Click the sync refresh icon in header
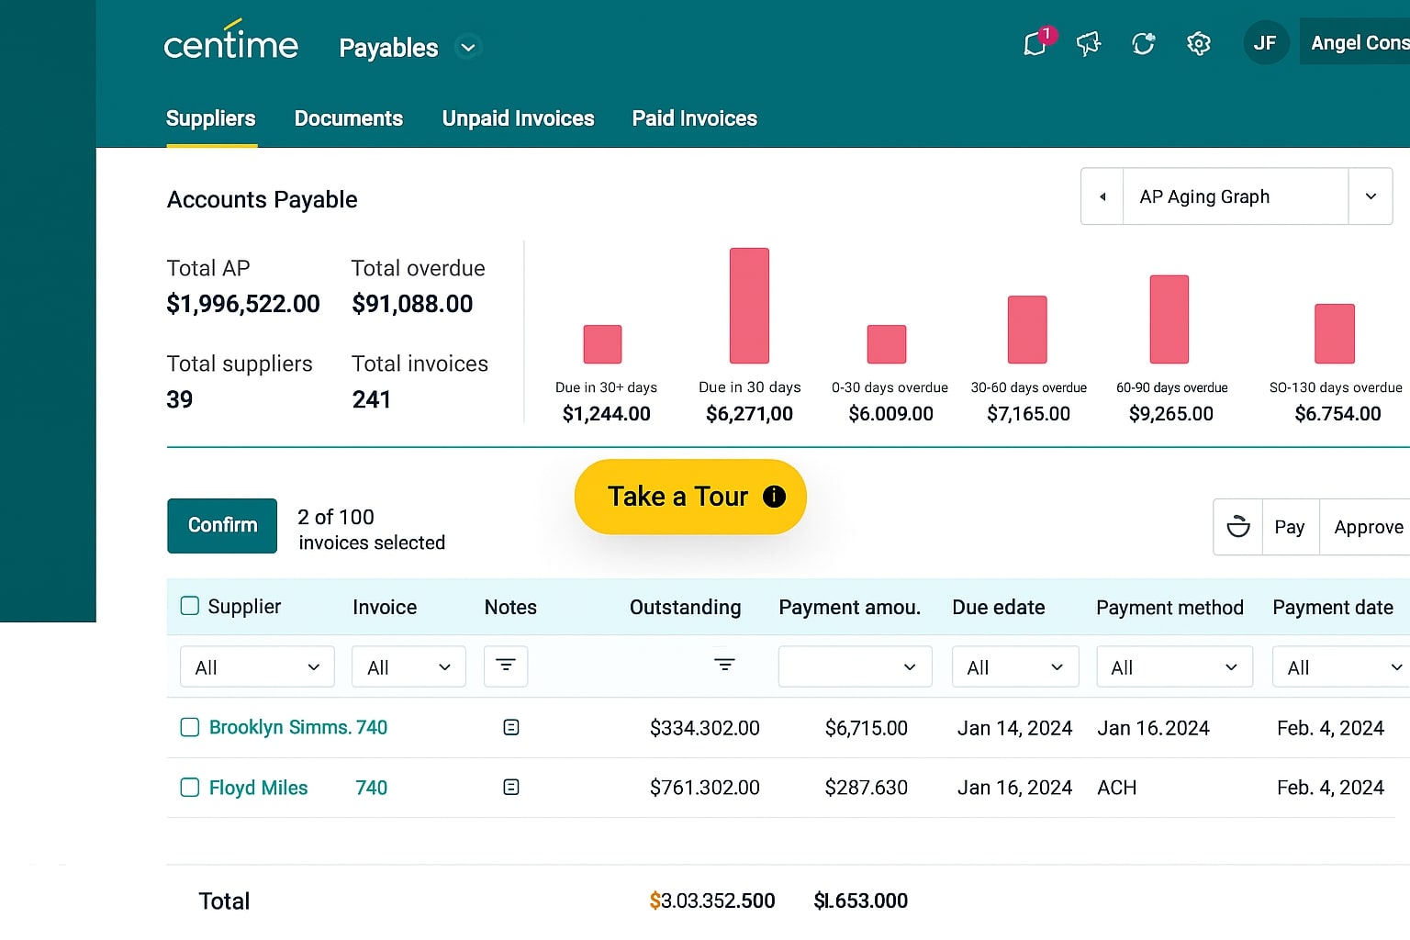The image size is (1410, 940). (1143, 43)
